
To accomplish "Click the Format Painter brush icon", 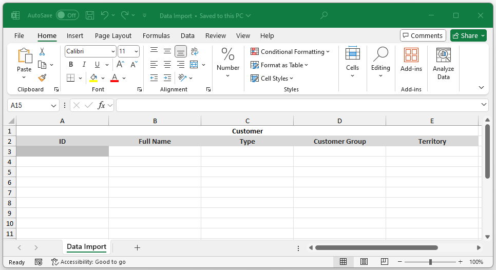I will click(x=42, y=78).
